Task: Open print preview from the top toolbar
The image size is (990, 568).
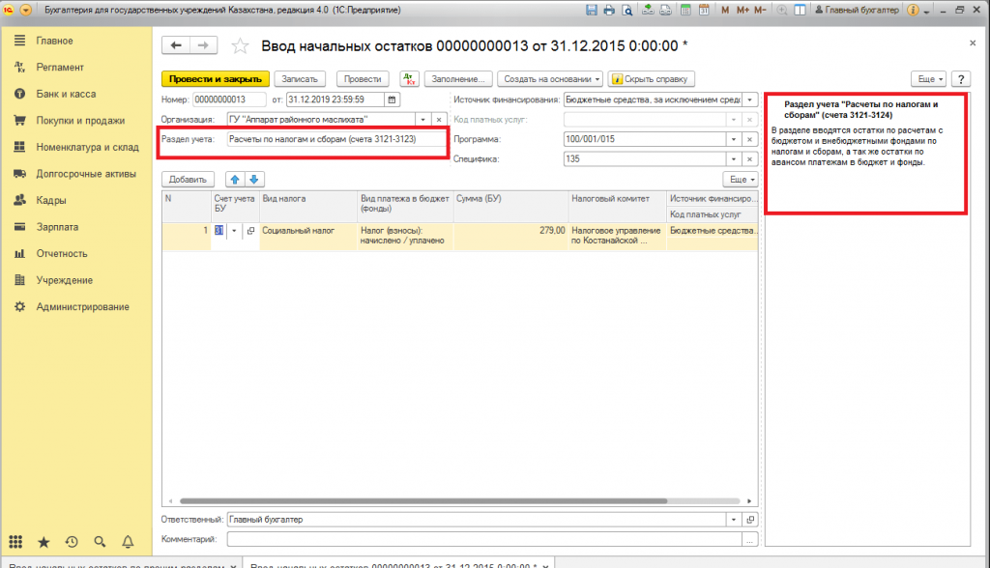Action: click(x=626, y=10)
